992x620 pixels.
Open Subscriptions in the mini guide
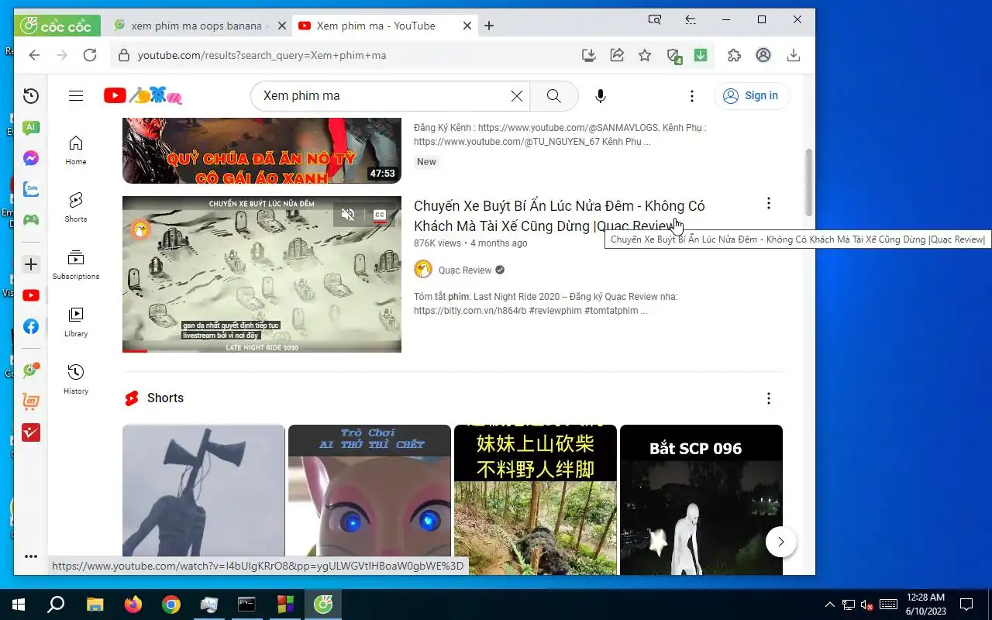[76, 265]
